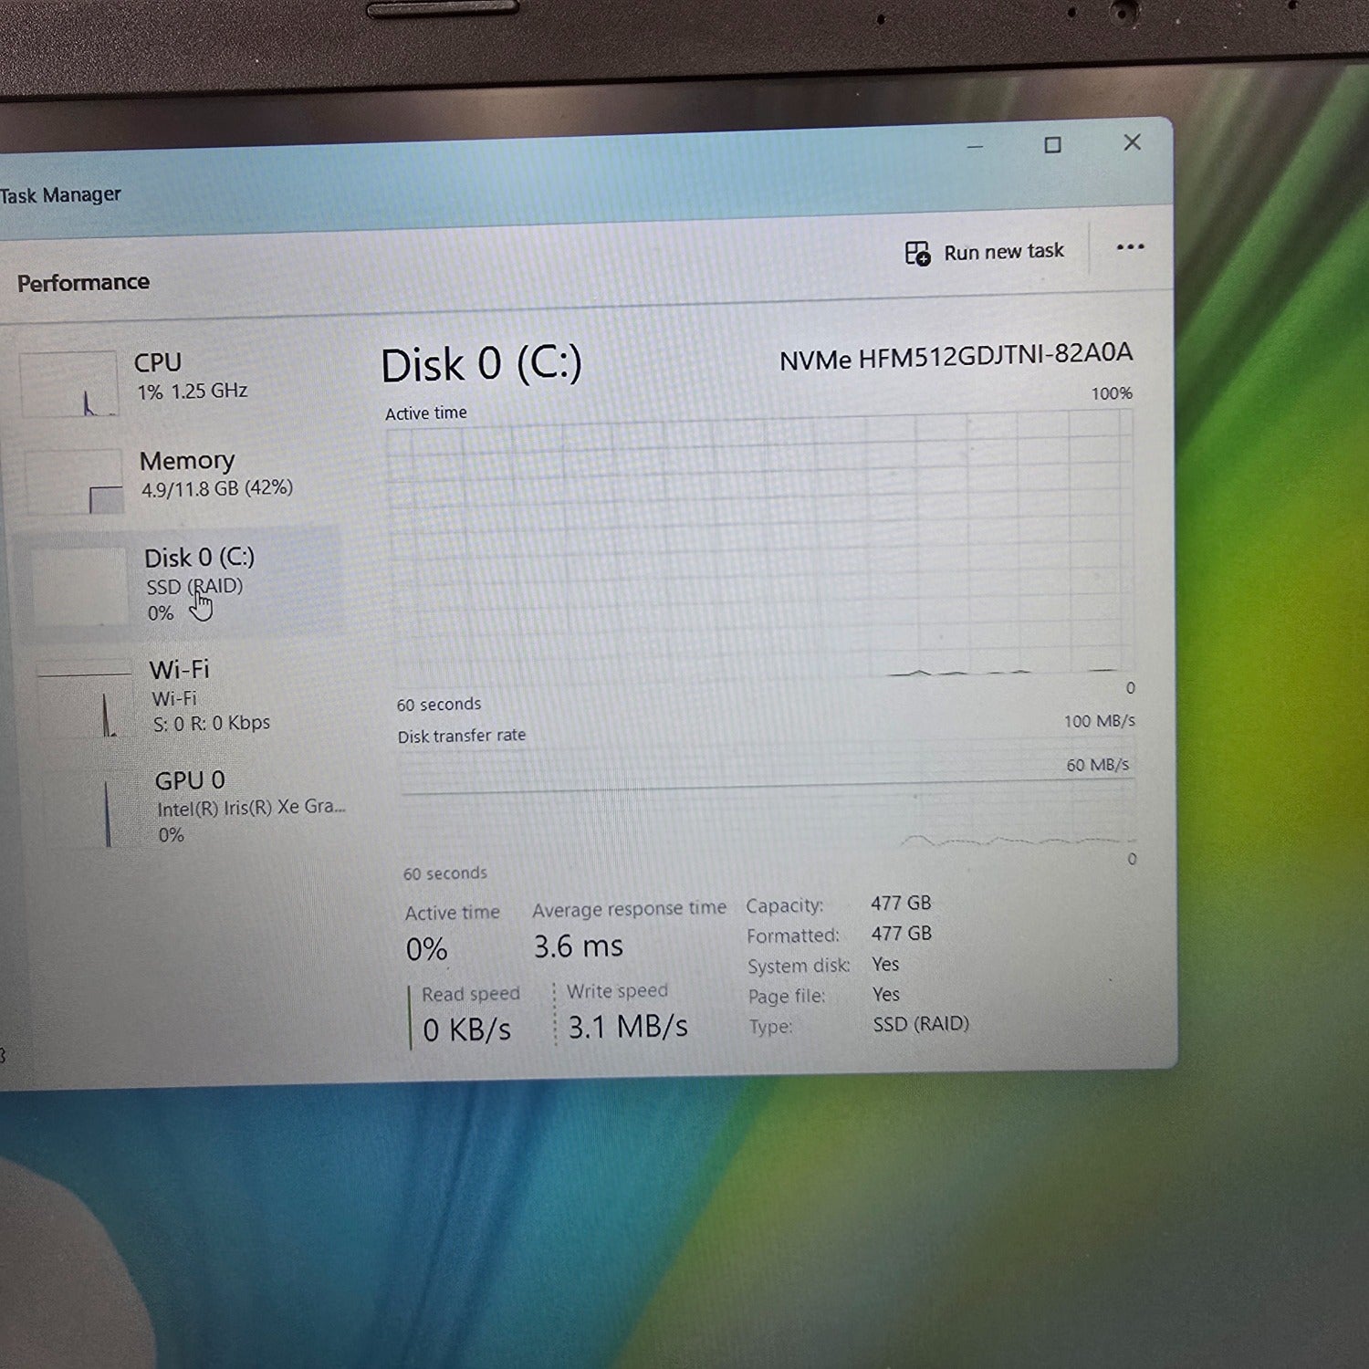View the GPU 0 Intel Iris Xe entry

[190, 781]
